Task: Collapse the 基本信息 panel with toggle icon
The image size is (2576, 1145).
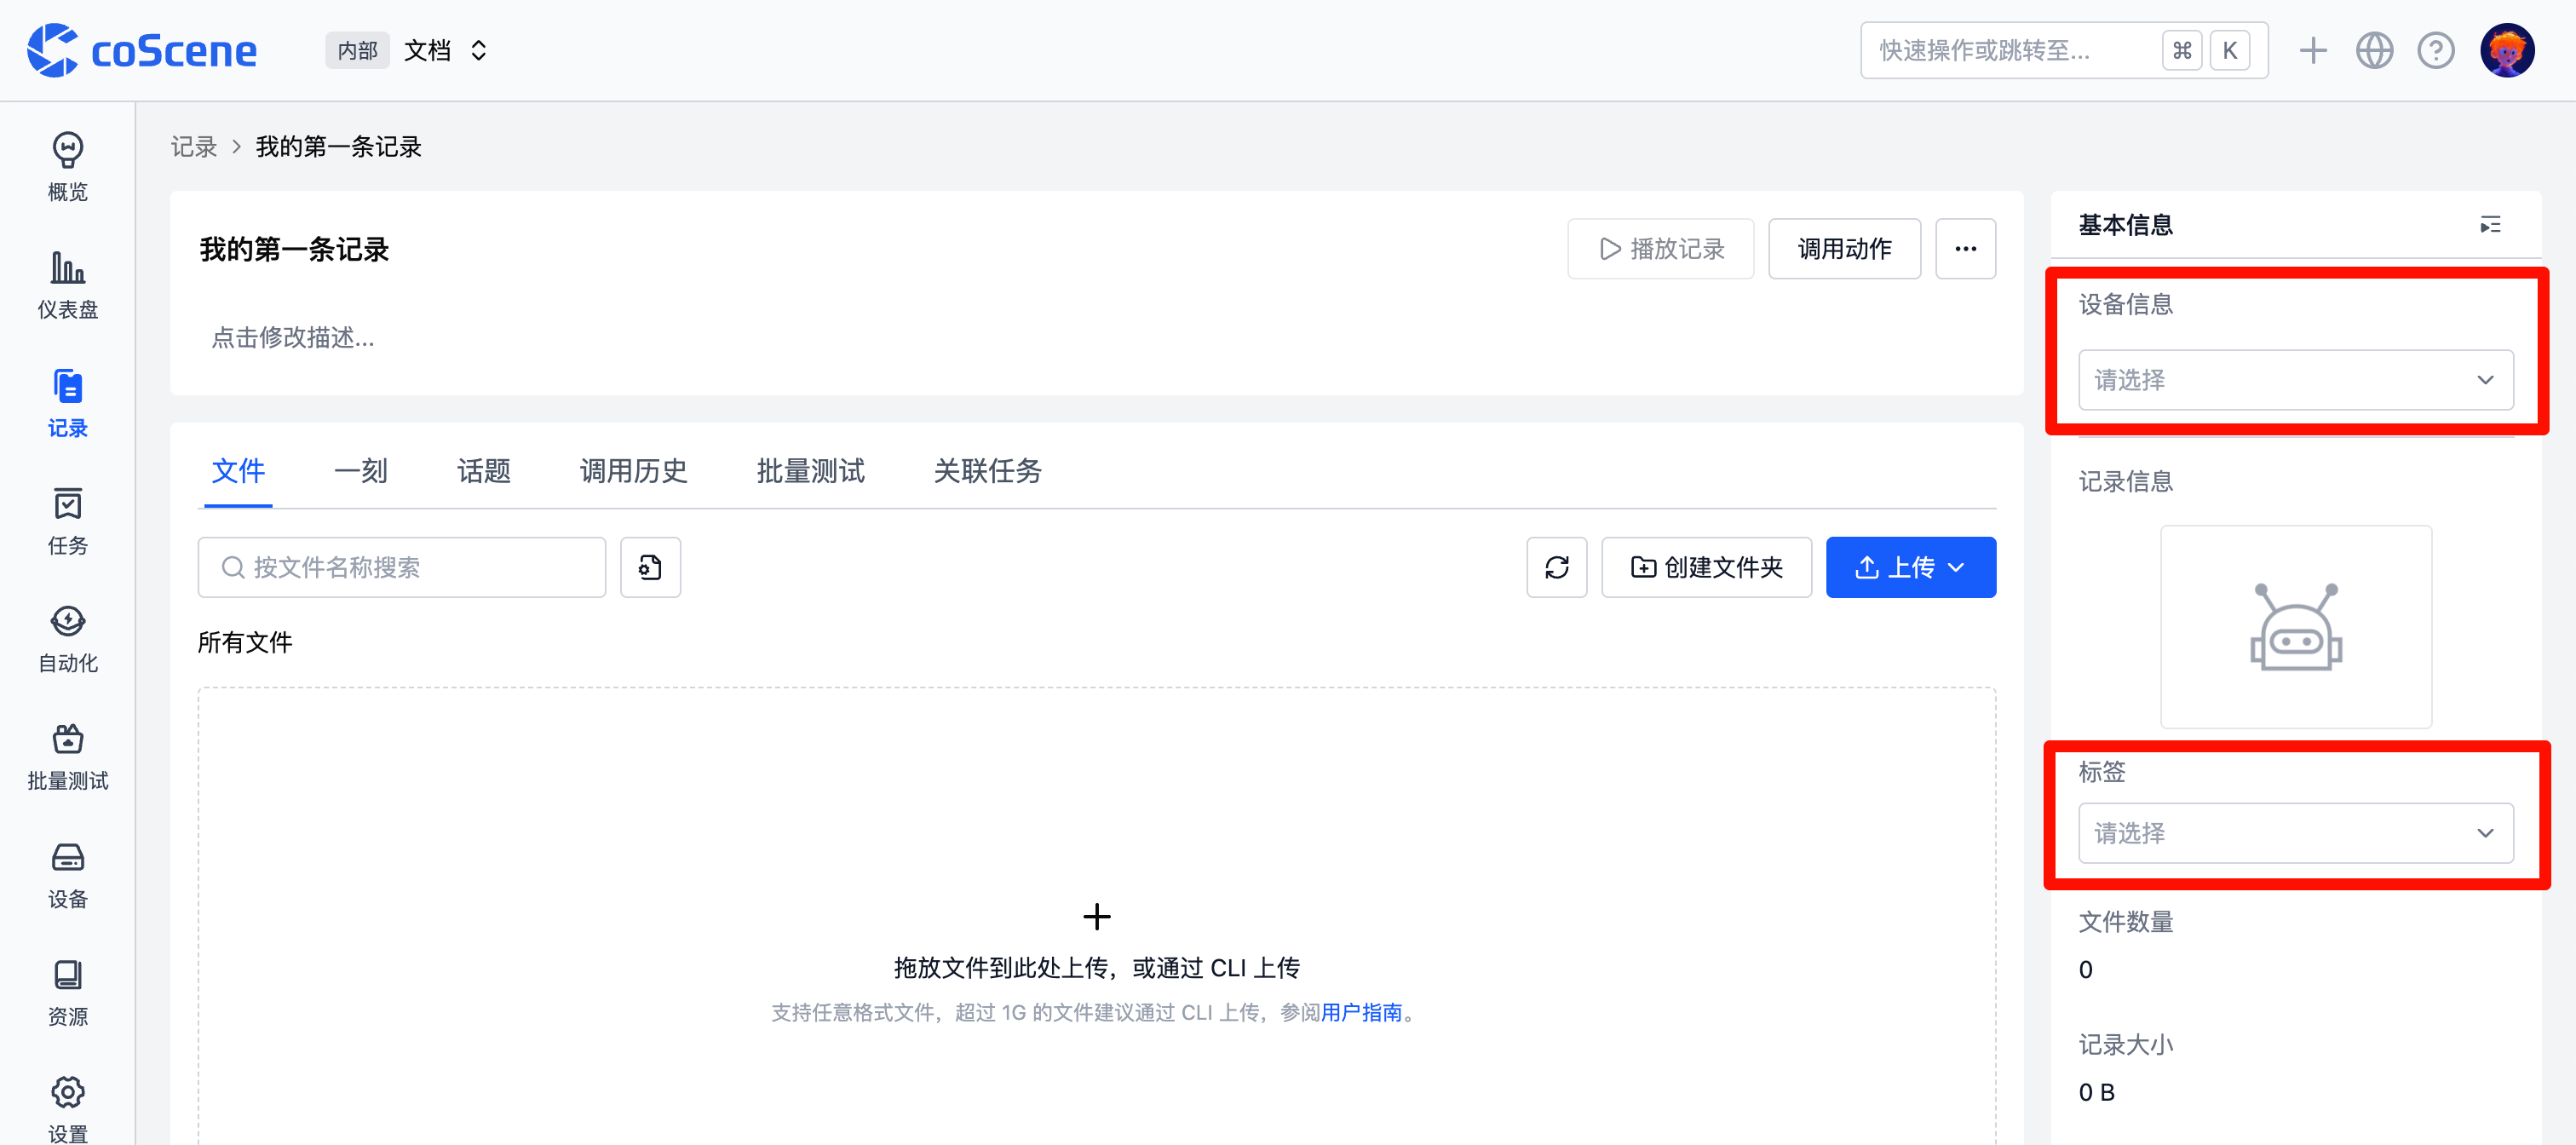Action: pos(2490,225)
